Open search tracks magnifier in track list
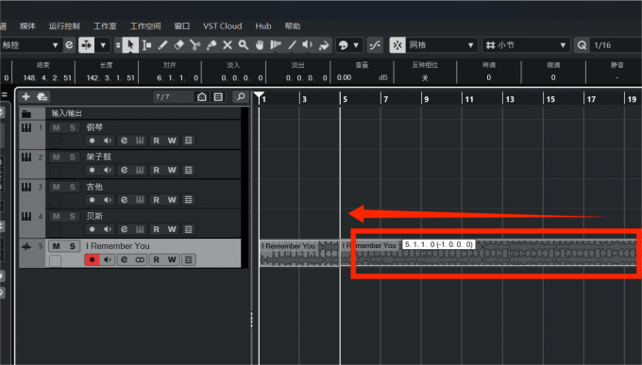The width and height of the screenshot is (642, 365). (x=241, y=96)
